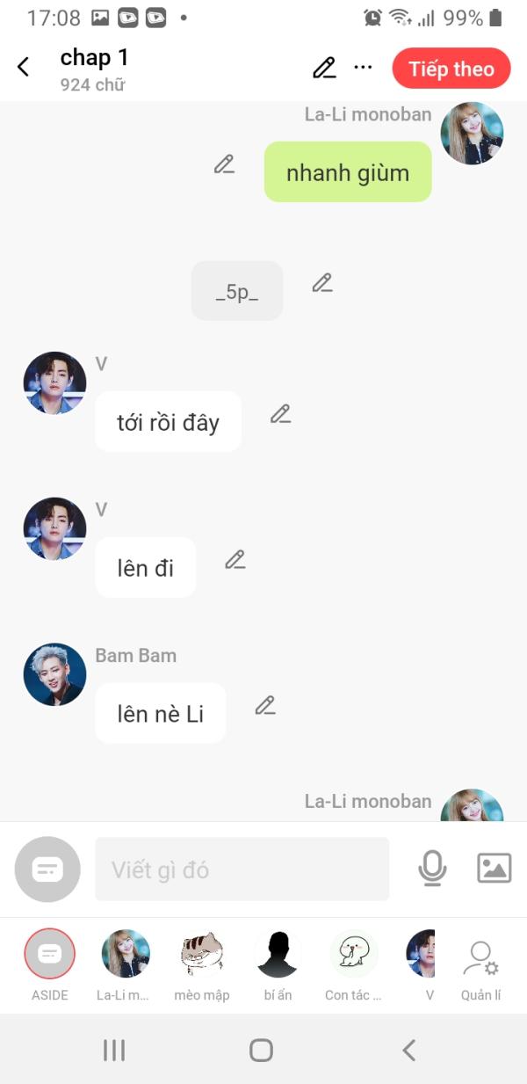The image size is (527, 1084).
Task: Tap the insert image icon
Action: pyautogui.click(x=495, y=869)
